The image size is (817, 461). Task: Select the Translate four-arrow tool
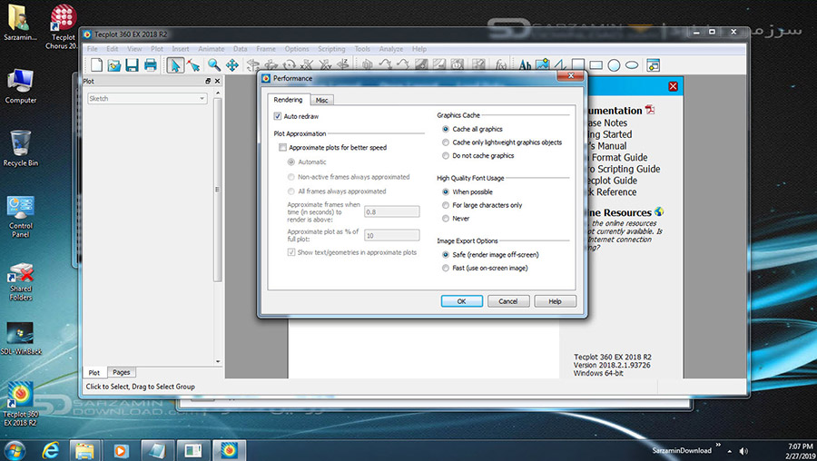coord(232,65)
